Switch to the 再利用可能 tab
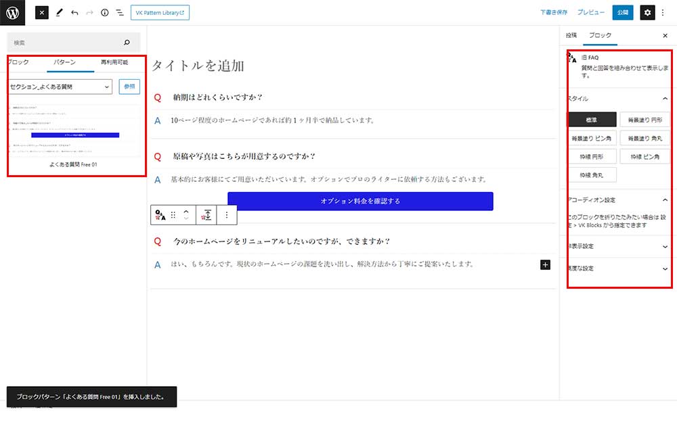Viewport: 677px width, 424px height. point(114,62)
